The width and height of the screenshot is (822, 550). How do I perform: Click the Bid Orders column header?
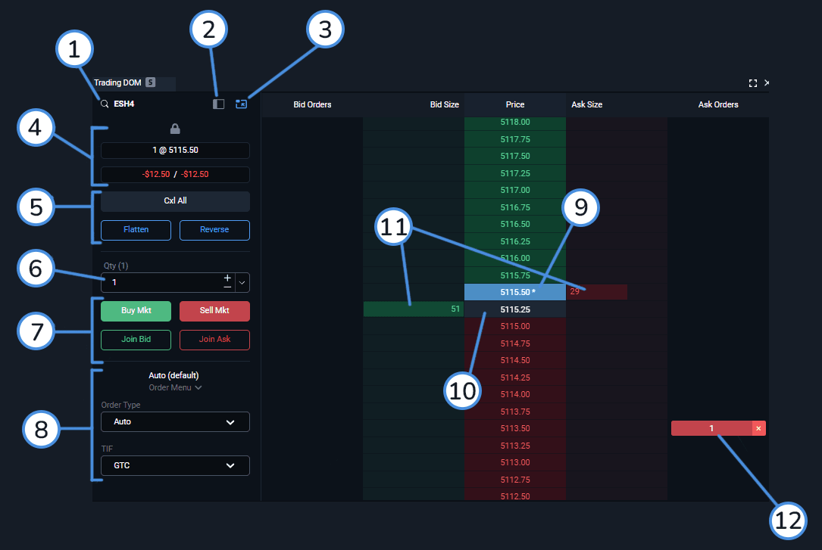pyautogui.click(x=312, y=104)
